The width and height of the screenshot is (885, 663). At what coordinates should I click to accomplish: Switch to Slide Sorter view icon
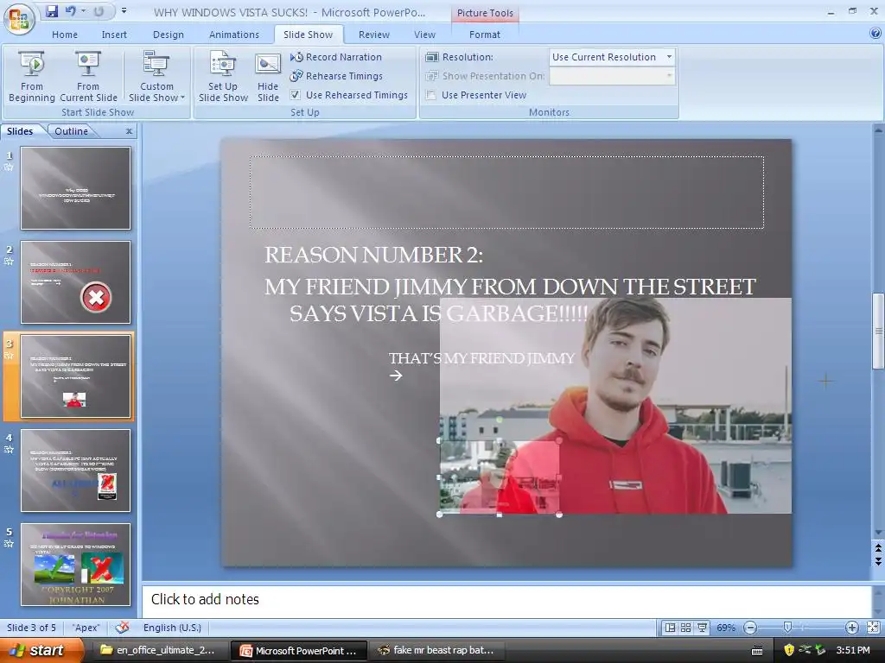[x=685, y=628]
